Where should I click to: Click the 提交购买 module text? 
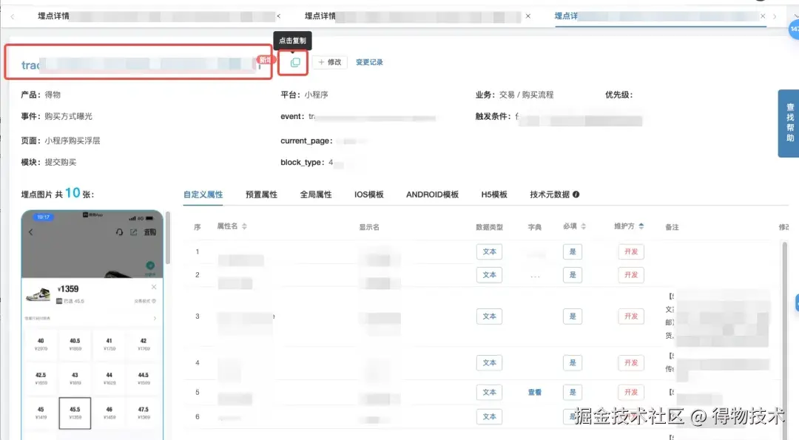tap(61, 162)
